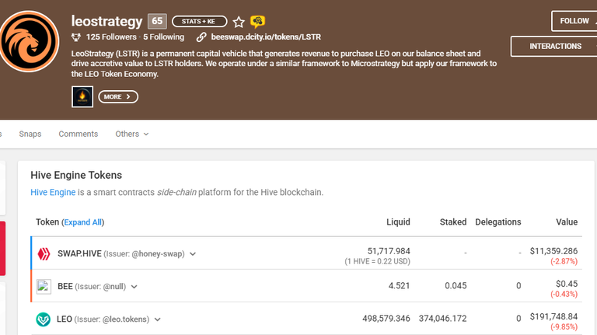The image size is (597, 335).
Task: Click LEO staked amount 374,046.172
Action: coord(442,318)
